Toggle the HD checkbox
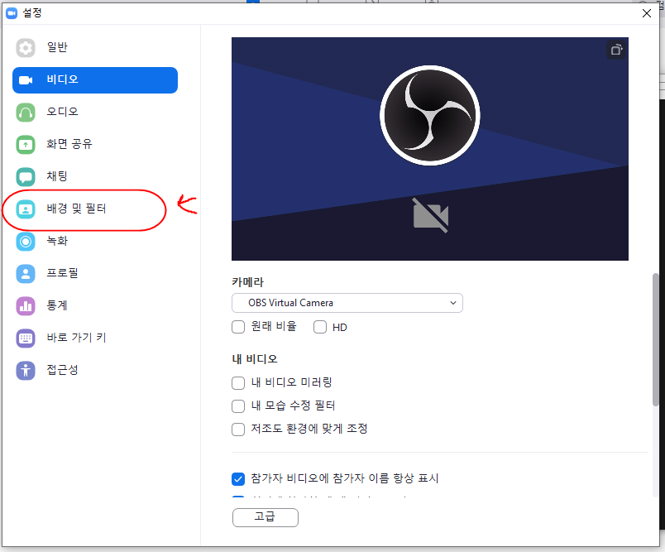Viewport: 665px width, 552px height. 320,327
